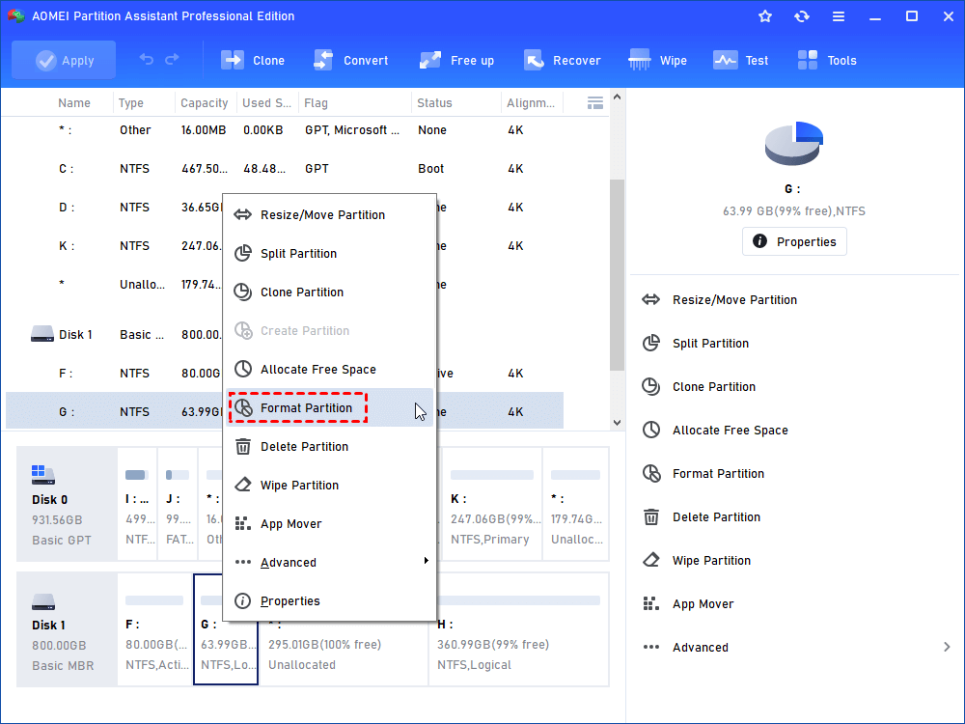The height and width of the screenshot is (724, 965).
Task: Click the refresh icon in title bar
Action: 801,16
